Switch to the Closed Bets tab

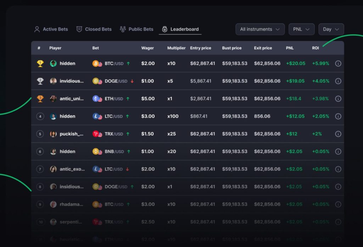point(94,29)
